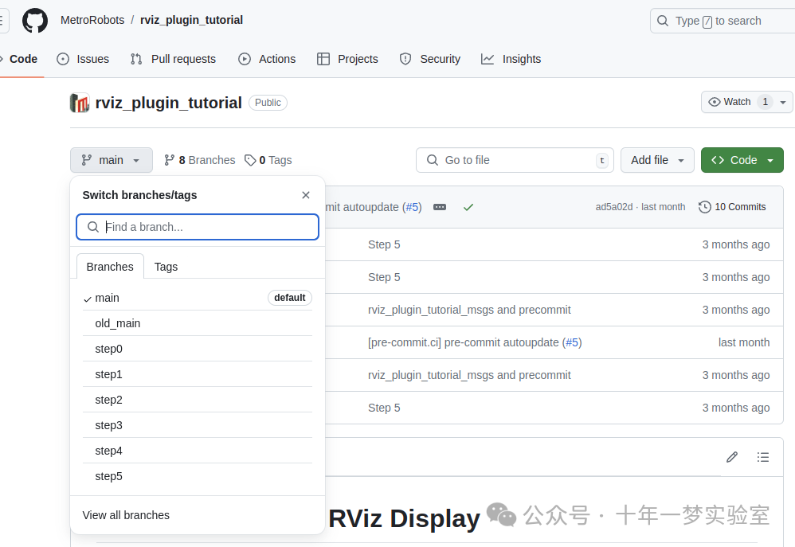Click the Projects table icon

pyautogui.click(x=323, y=59)
